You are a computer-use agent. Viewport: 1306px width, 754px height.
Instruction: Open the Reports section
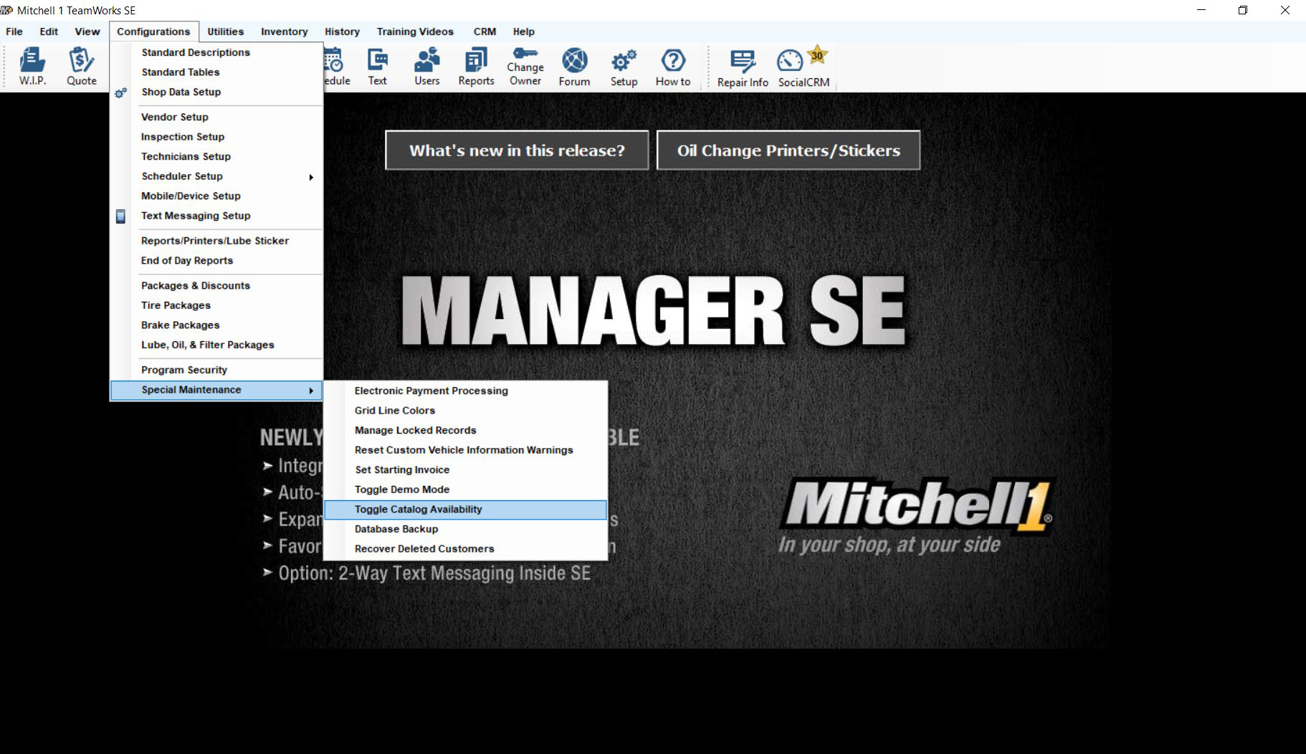(475, 66)
